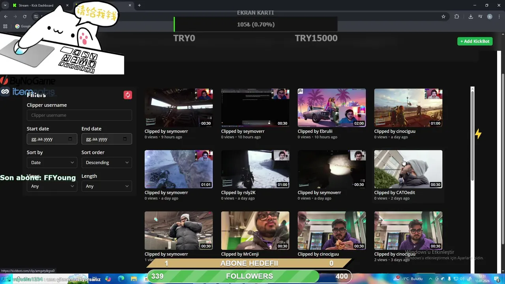Close the Stream - Kick Dashboard tab
Image resolution: width=505 pixels, height=284 pixels.
pos(67,6)
